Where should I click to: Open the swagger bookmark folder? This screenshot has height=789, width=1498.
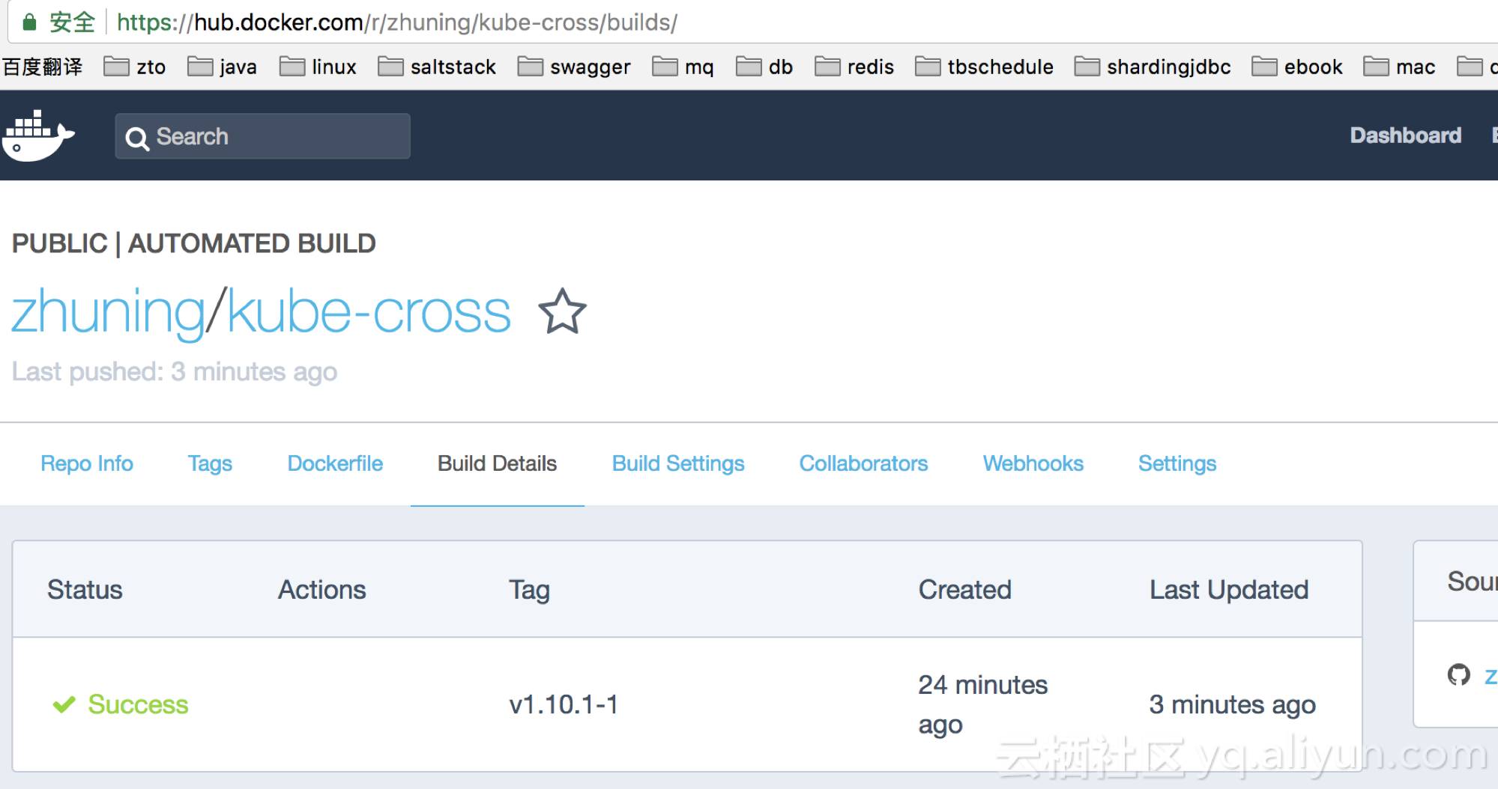[x=574, y=67]
